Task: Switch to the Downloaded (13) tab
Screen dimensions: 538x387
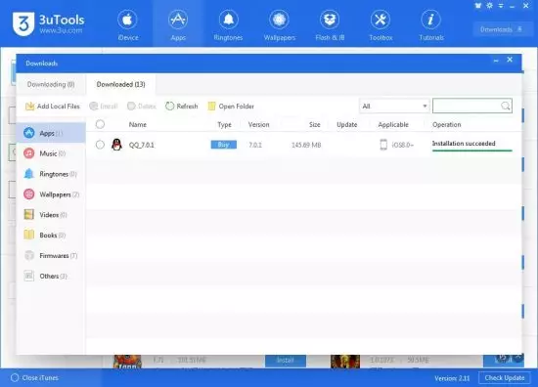Action: coord(120,84)
